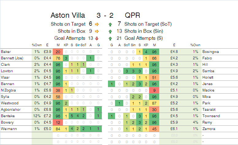Click orange arrow beside Villa Shots in Box
Image resolution: width=238 pixels, height=145 pixels.
point(97,31)
